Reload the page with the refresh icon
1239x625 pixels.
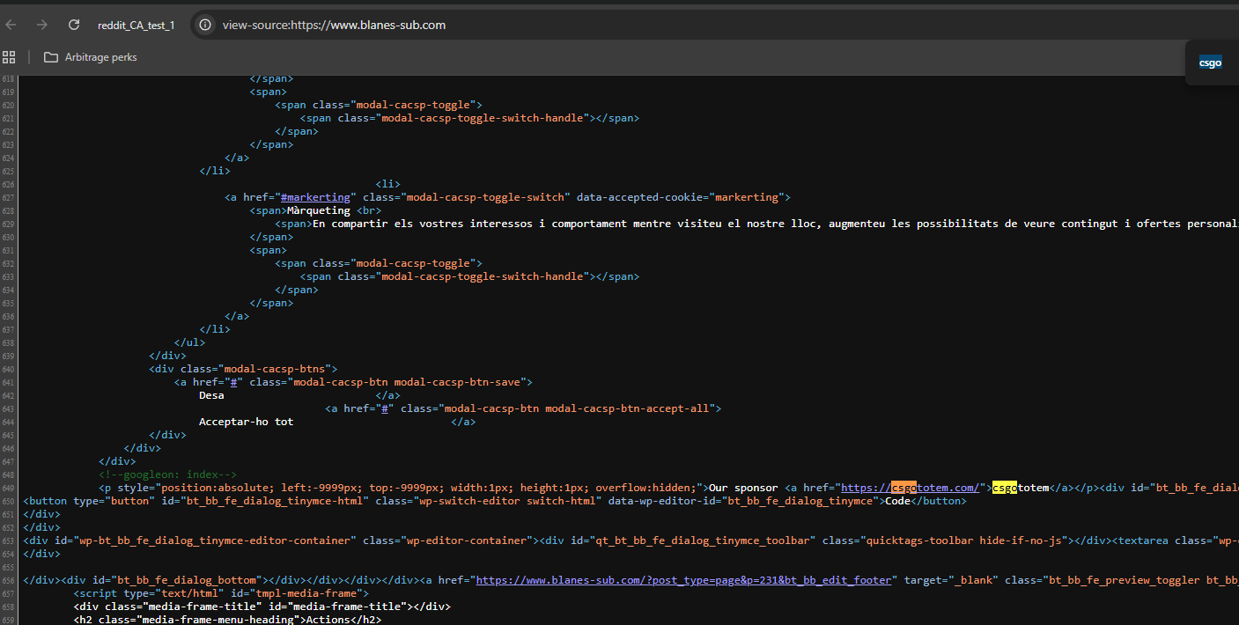pos(74,25)
